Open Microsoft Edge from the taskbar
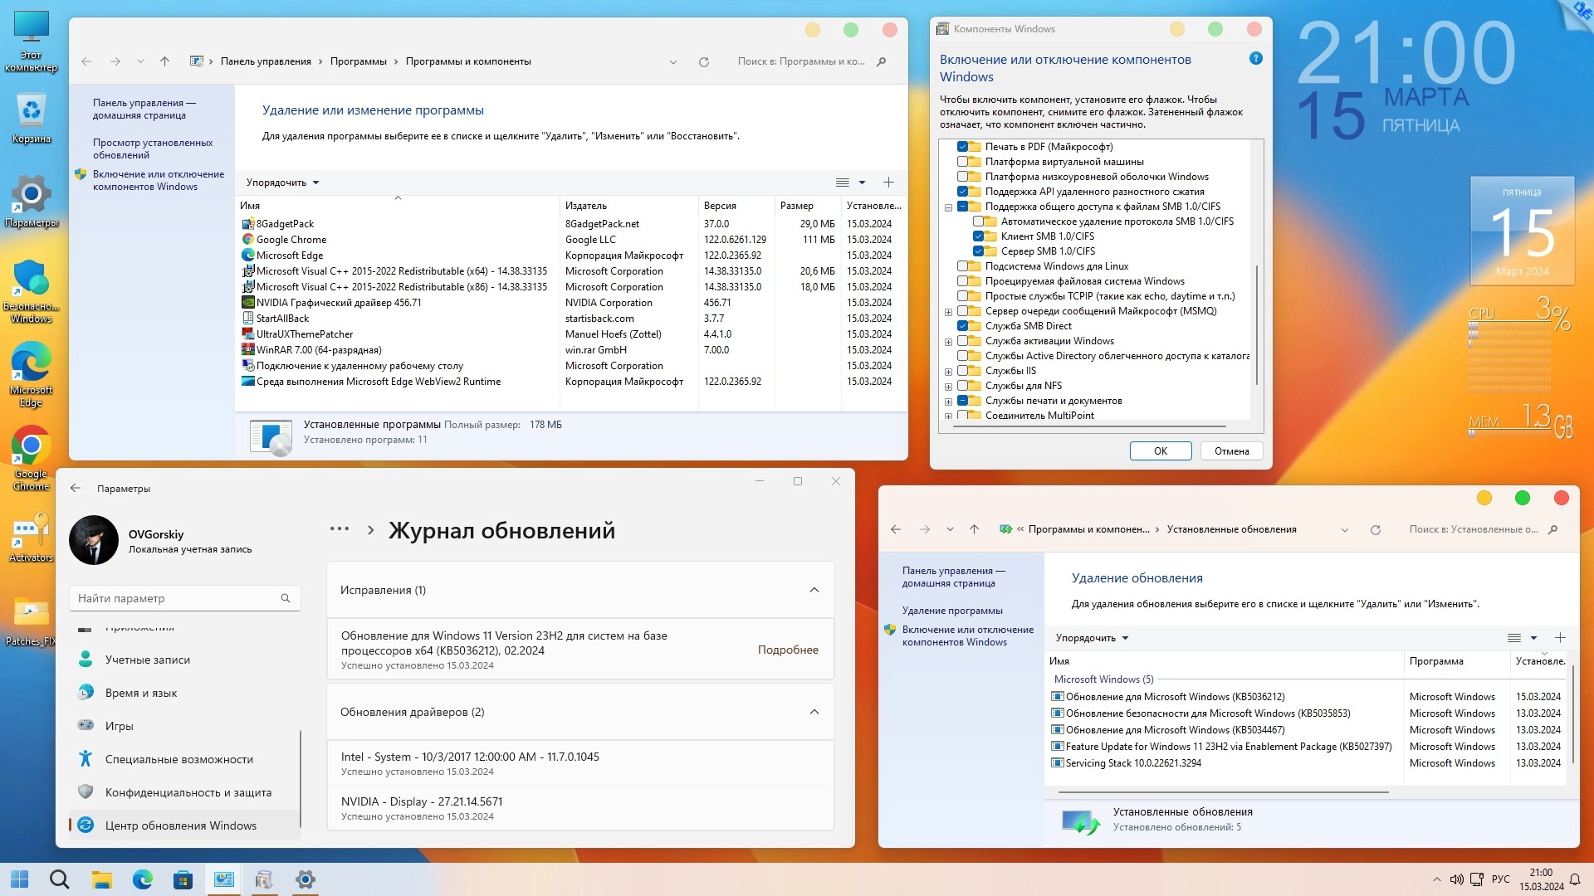 coord(143,879)
